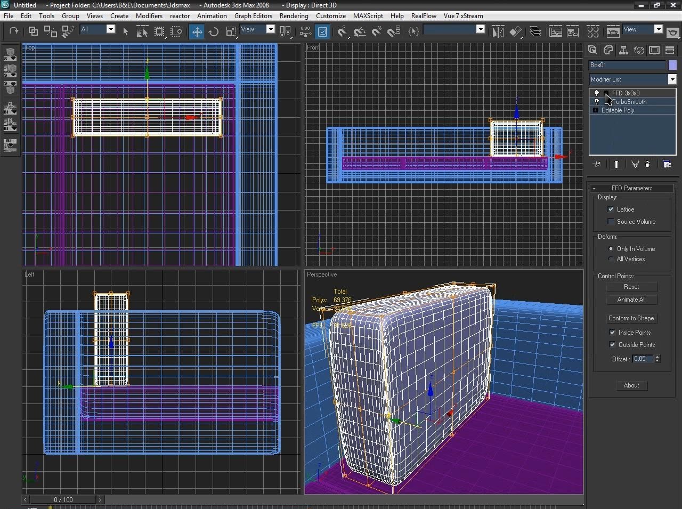
Task: Click the Box01 object color swatch
Action: tap(672, 65)
